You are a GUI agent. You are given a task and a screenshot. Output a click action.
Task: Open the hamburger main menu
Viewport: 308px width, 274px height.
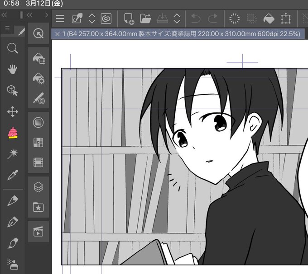60,19
